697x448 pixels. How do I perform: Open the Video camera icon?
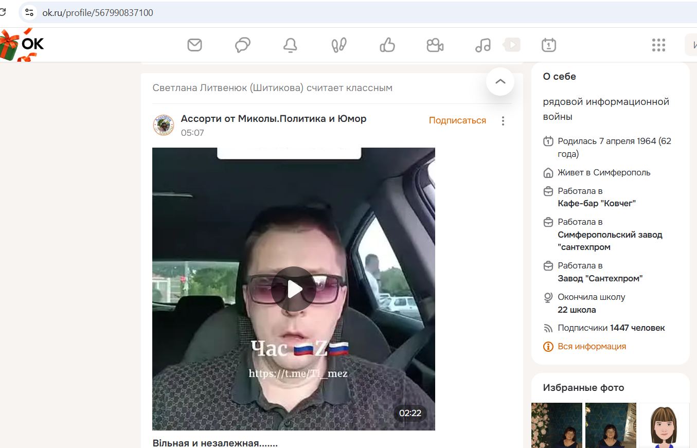(x=435, y=45)
